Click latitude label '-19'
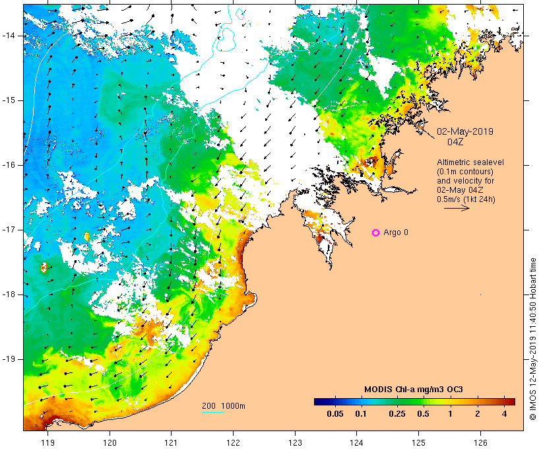 pyautogui.click(x=9, y=359)
